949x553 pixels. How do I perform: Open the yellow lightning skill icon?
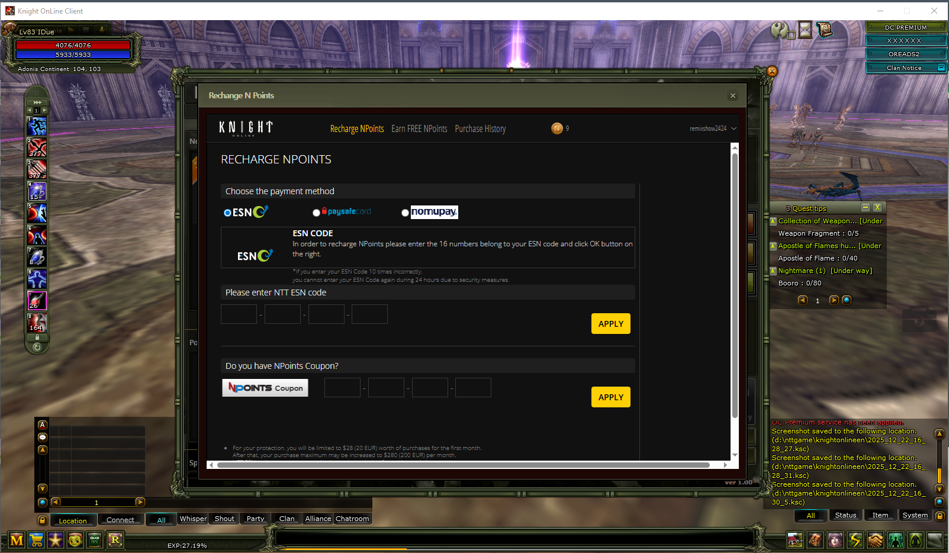855,540
